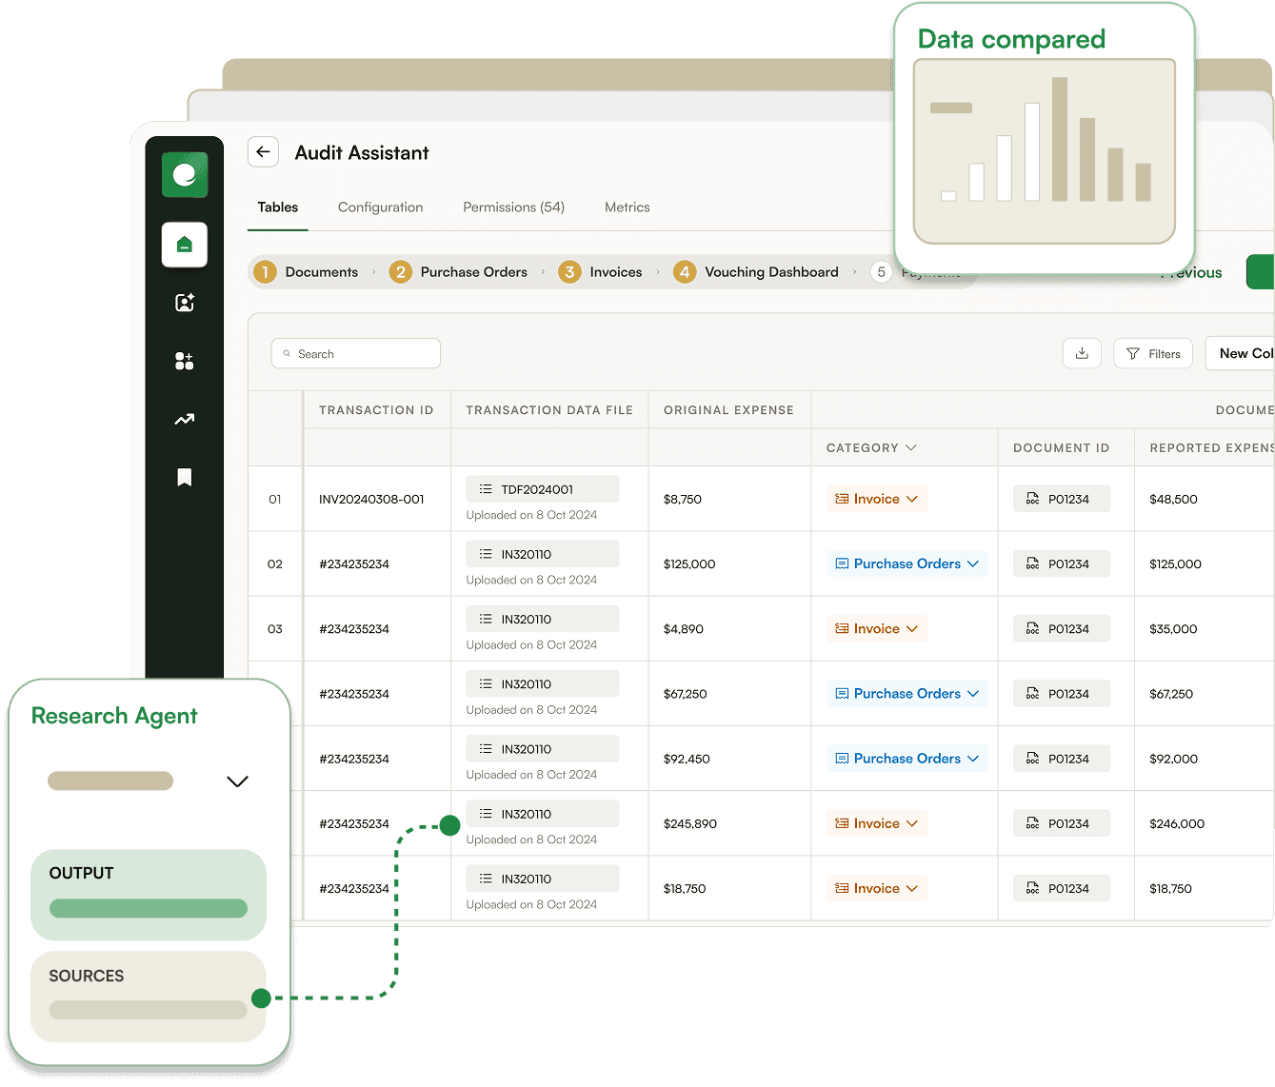This screenshot has height=1087, width=1275.
Task: Click the list icon on TDF2024001 chip
Action: pyautogui.click(x=486, y=489)
